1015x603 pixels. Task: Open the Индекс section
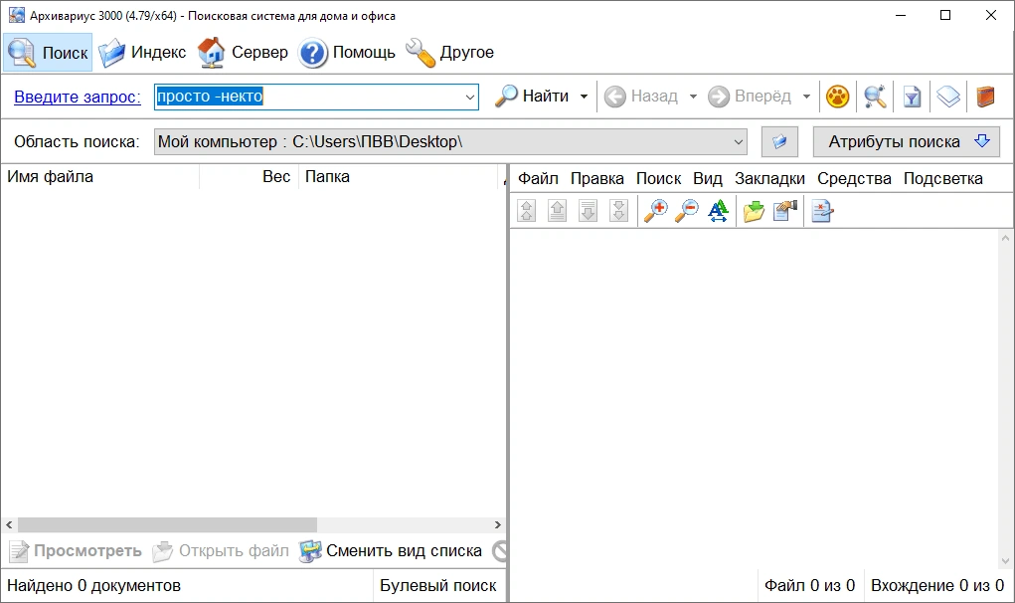pos(142,53)
